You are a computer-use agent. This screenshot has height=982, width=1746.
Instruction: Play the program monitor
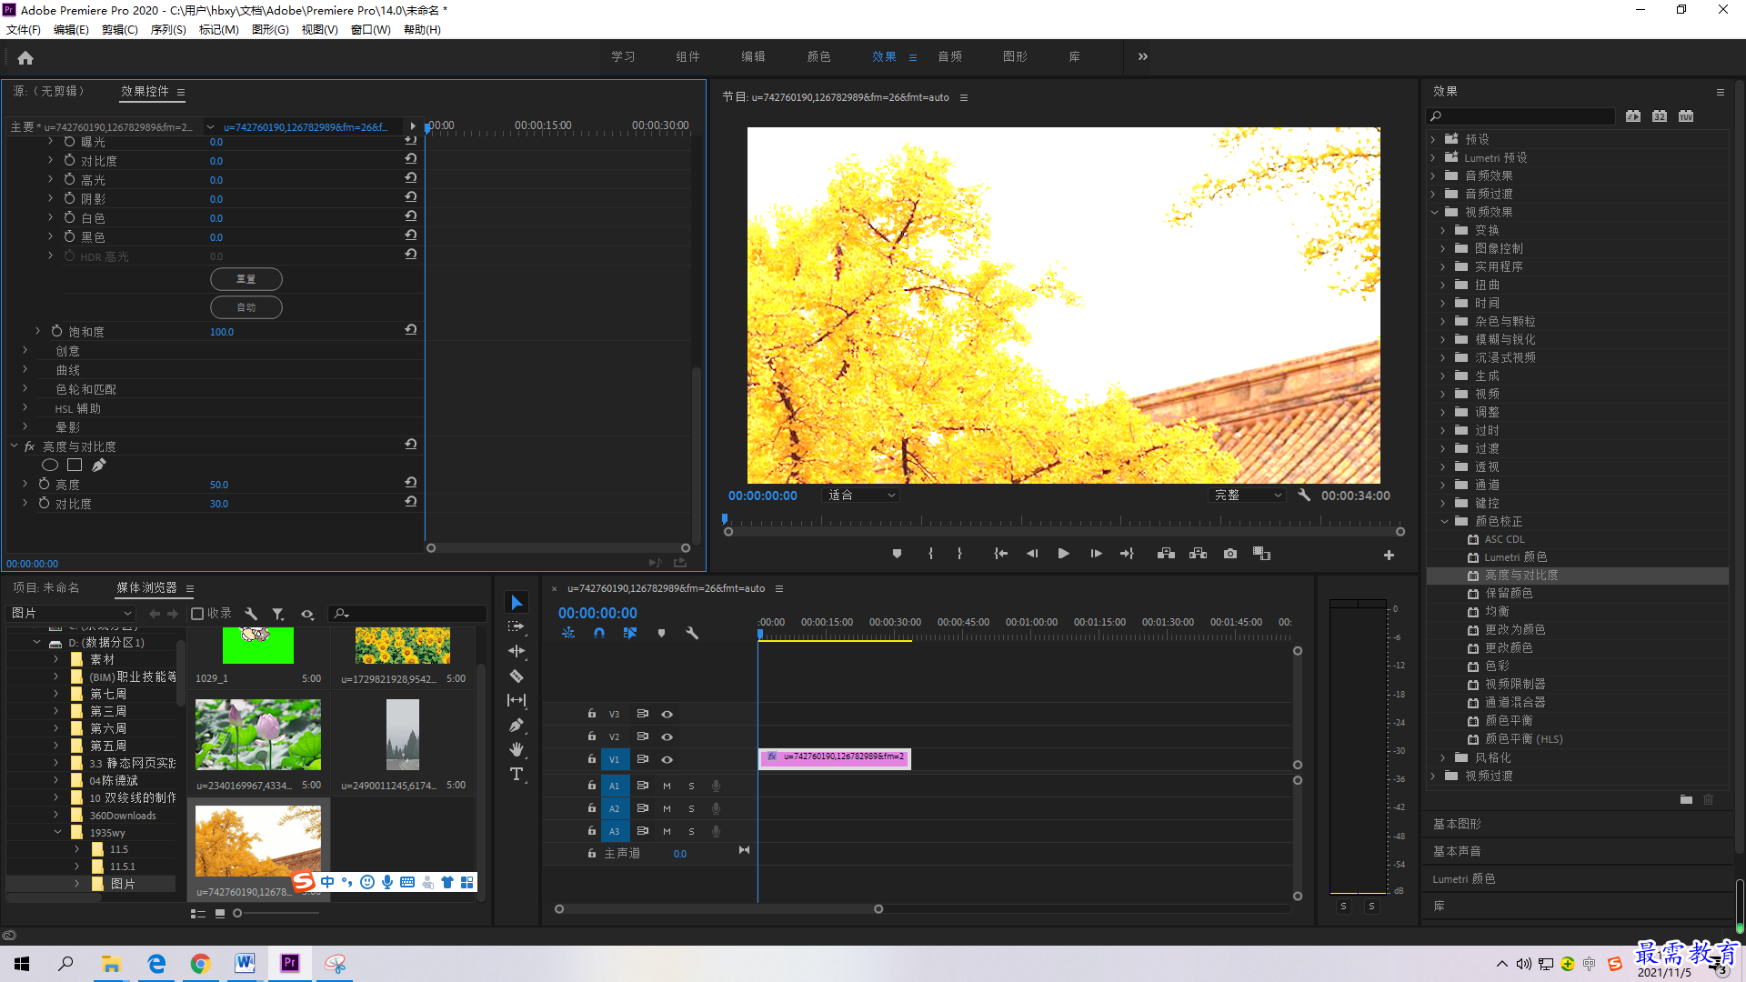click(1063, 554)
